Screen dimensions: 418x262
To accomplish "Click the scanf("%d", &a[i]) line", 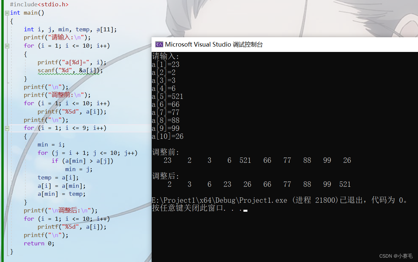I will (70, 71).
